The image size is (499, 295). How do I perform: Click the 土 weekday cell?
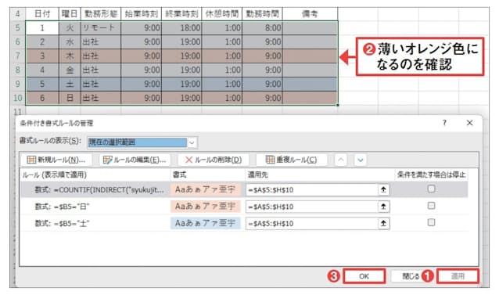pyautogui.click(x=70, y=84)
